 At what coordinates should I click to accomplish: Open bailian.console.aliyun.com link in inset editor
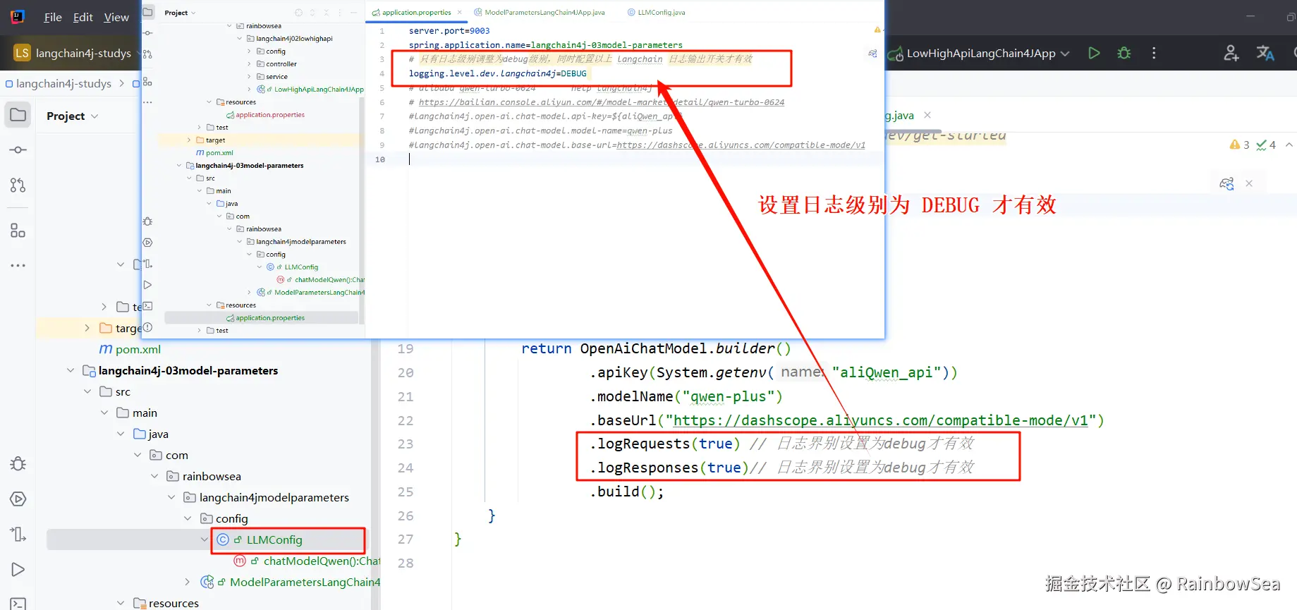click(x=602, y=102)
